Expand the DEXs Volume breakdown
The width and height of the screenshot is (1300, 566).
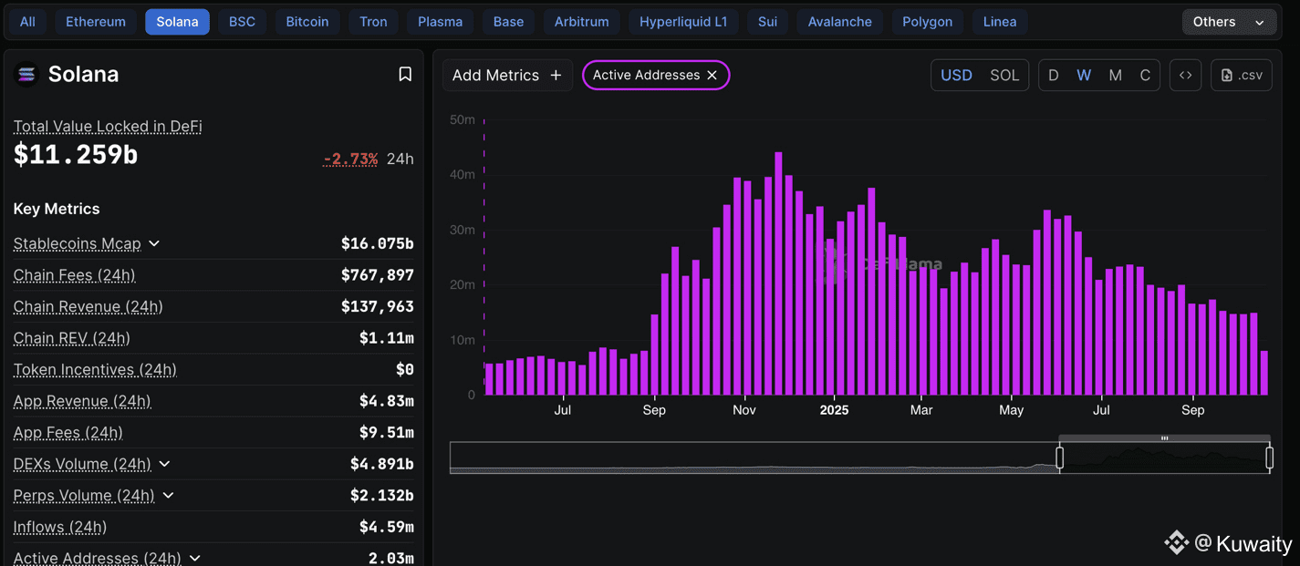coord(164,464)
